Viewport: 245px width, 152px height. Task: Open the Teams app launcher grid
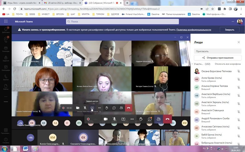6,21
